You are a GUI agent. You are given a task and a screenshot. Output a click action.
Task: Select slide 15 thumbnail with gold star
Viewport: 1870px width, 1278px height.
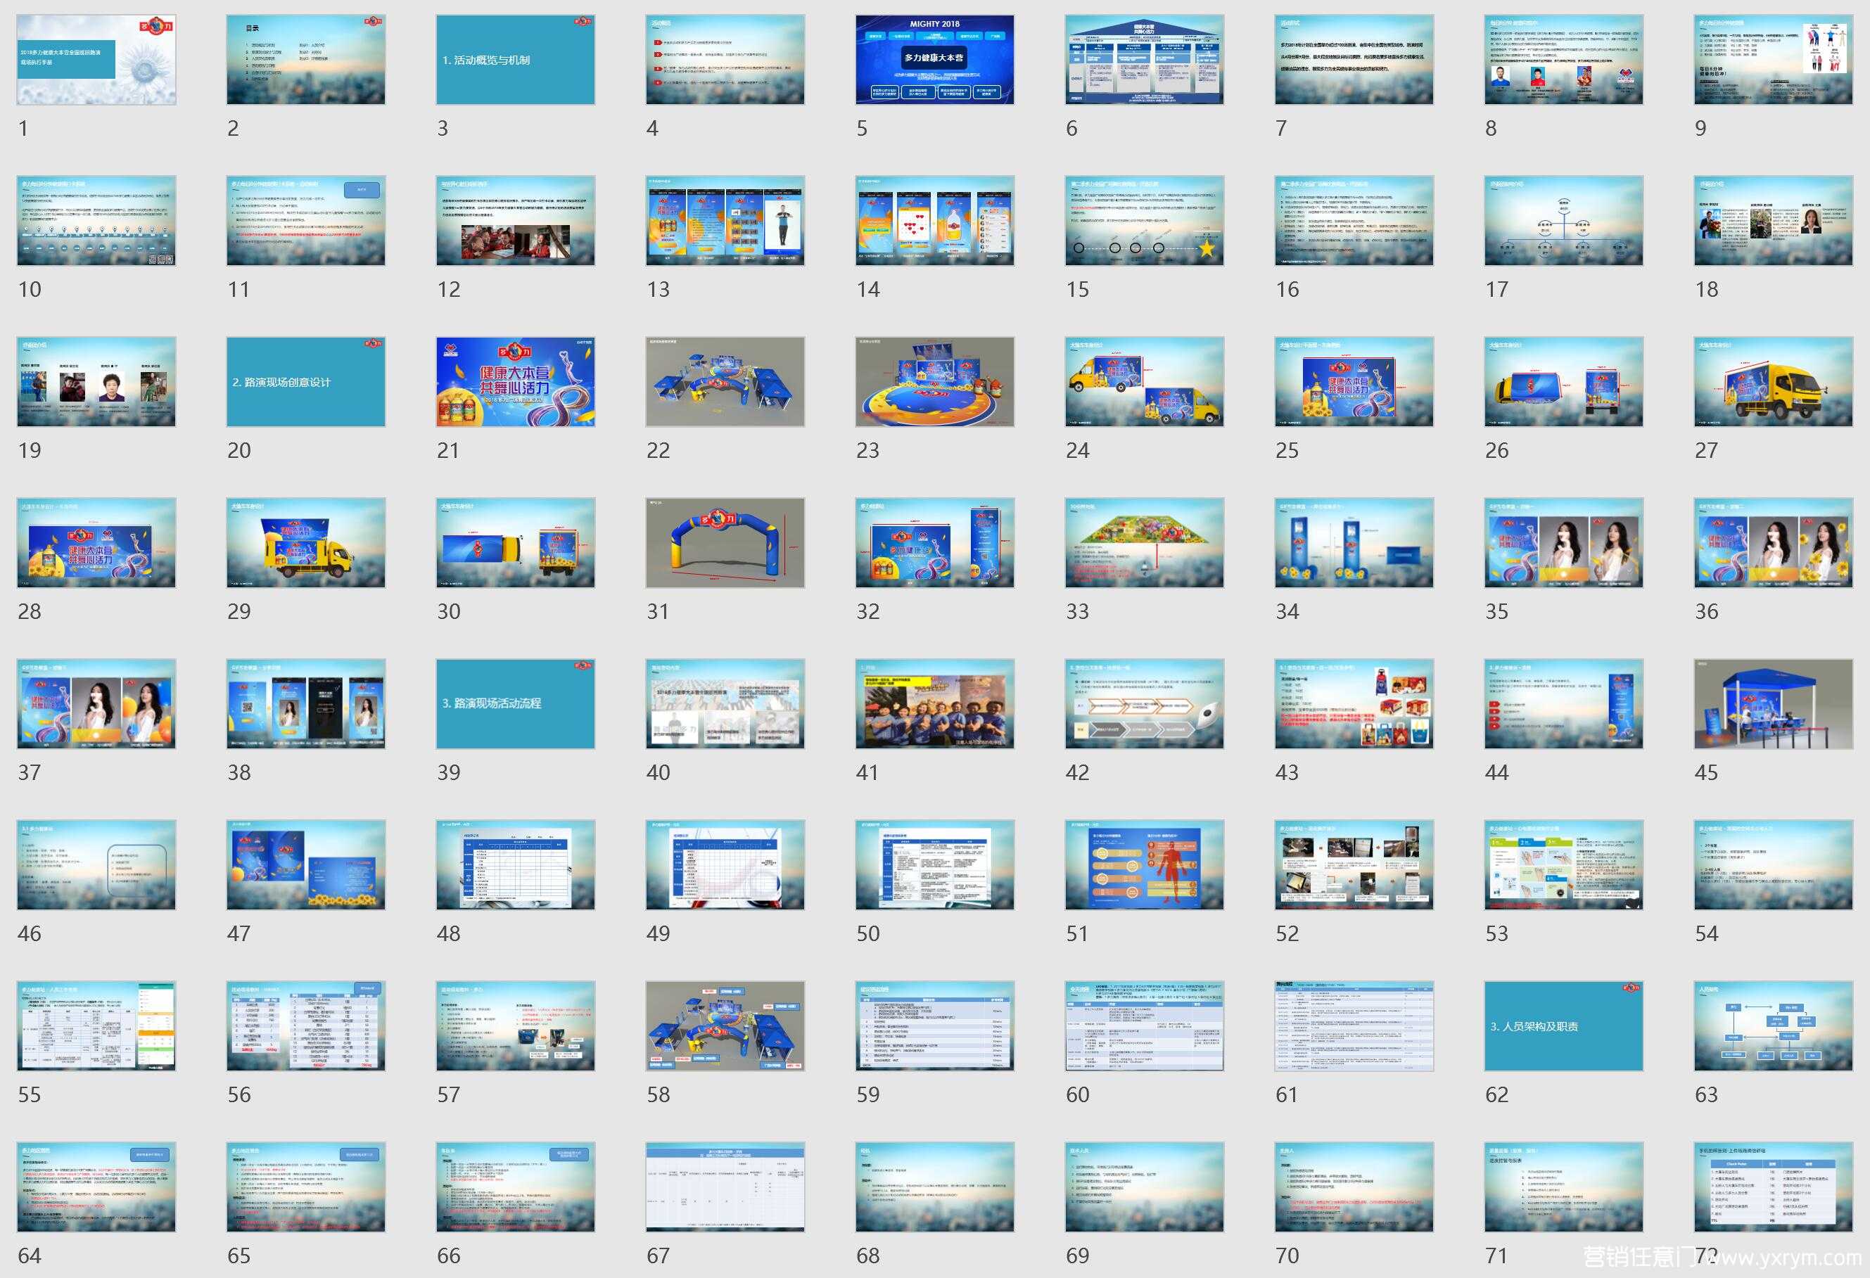click(1144, 220)
